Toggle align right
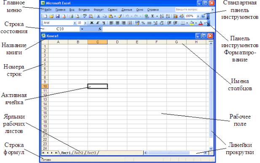260x163 pixels. pyautogui.click(x=123, y=23)
